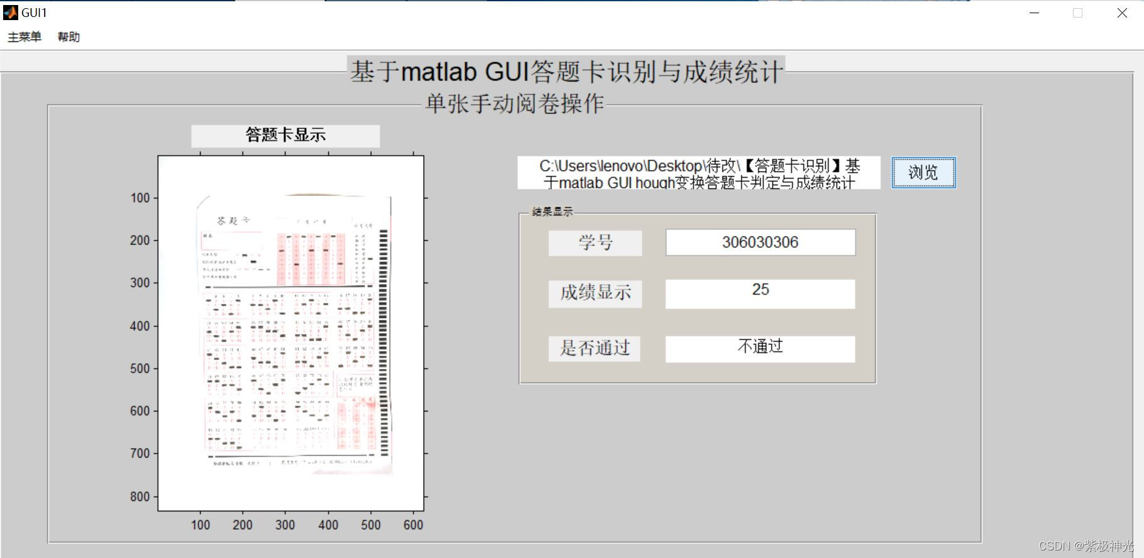Select the 学号 value field 306030306

(x=761, y=243)
